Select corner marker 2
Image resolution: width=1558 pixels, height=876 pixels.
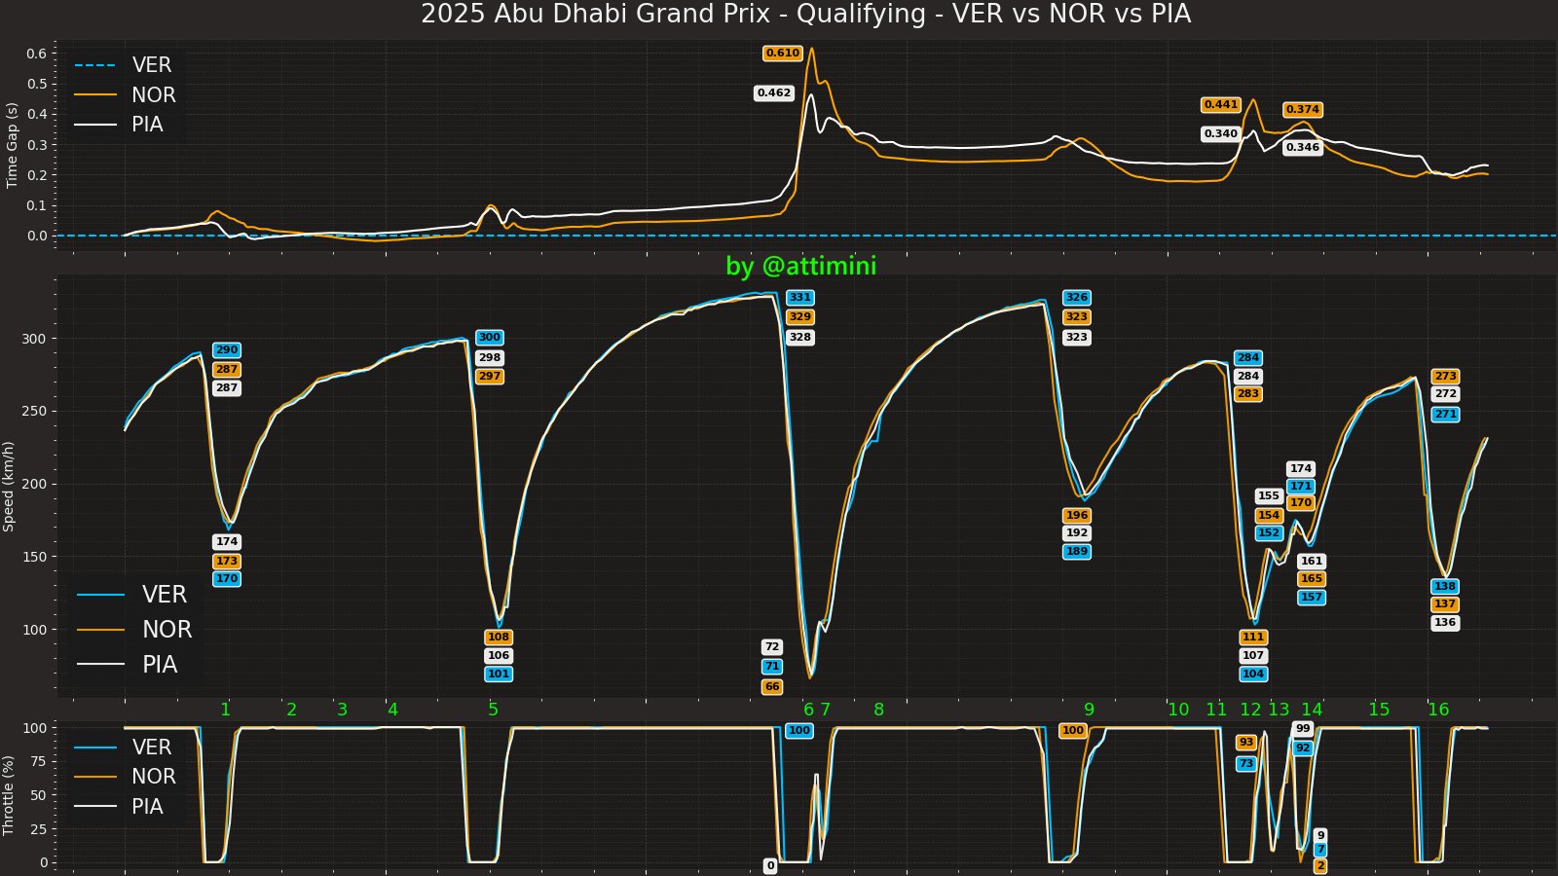(x=292, y=710)
